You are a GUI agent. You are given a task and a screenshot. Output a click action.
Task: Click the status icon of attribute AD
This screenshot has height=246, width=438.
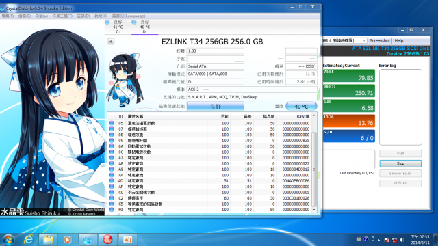[x=112, y=180]
